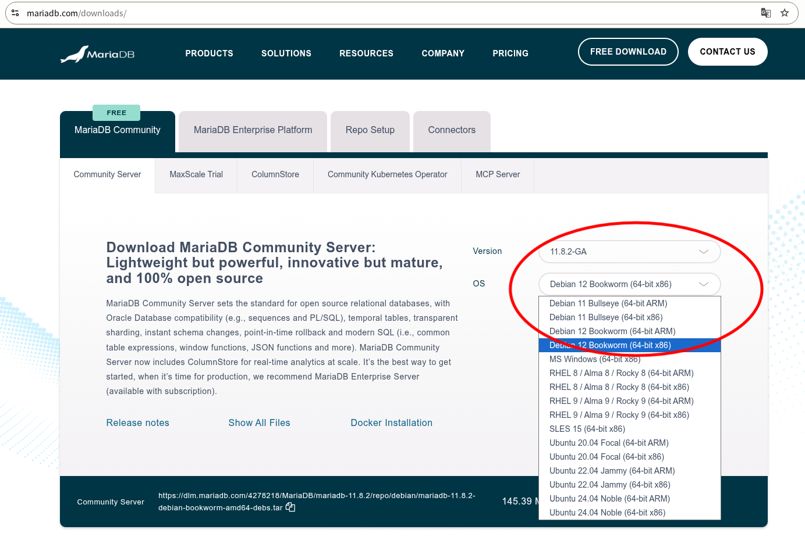The width and height of the screenshot is (805, 544).
Task: Switch to the Connectors tab
Action: pyautogui.click(x=452, y=131)
